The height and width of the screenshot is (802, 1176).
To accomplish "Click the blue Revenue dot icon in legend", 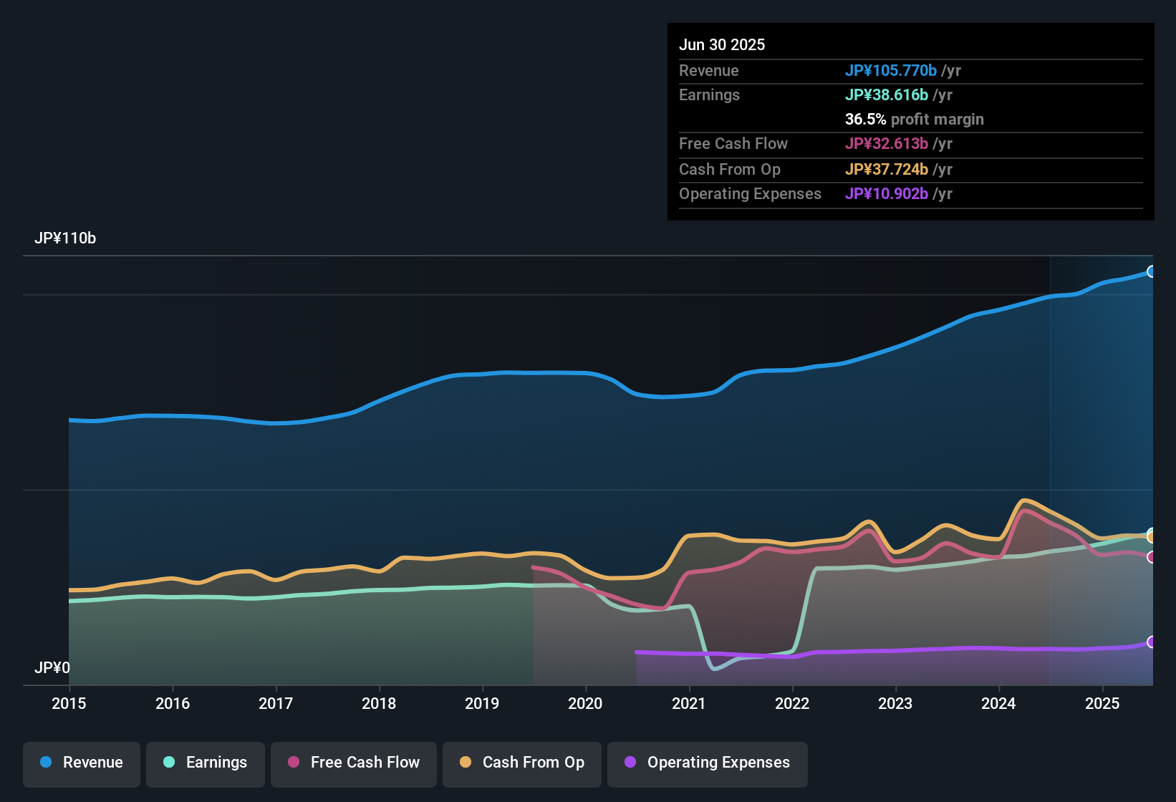I will click(x=45, y=763).
